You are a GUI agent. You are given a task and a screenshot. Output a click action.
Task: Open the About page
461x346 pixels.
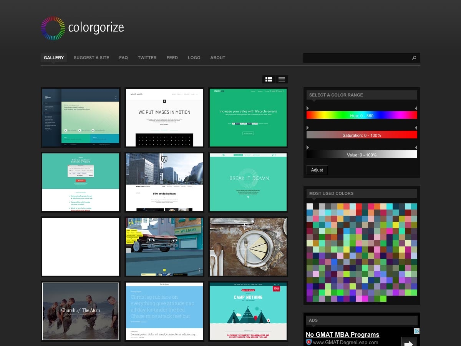(x=218, y=58)
